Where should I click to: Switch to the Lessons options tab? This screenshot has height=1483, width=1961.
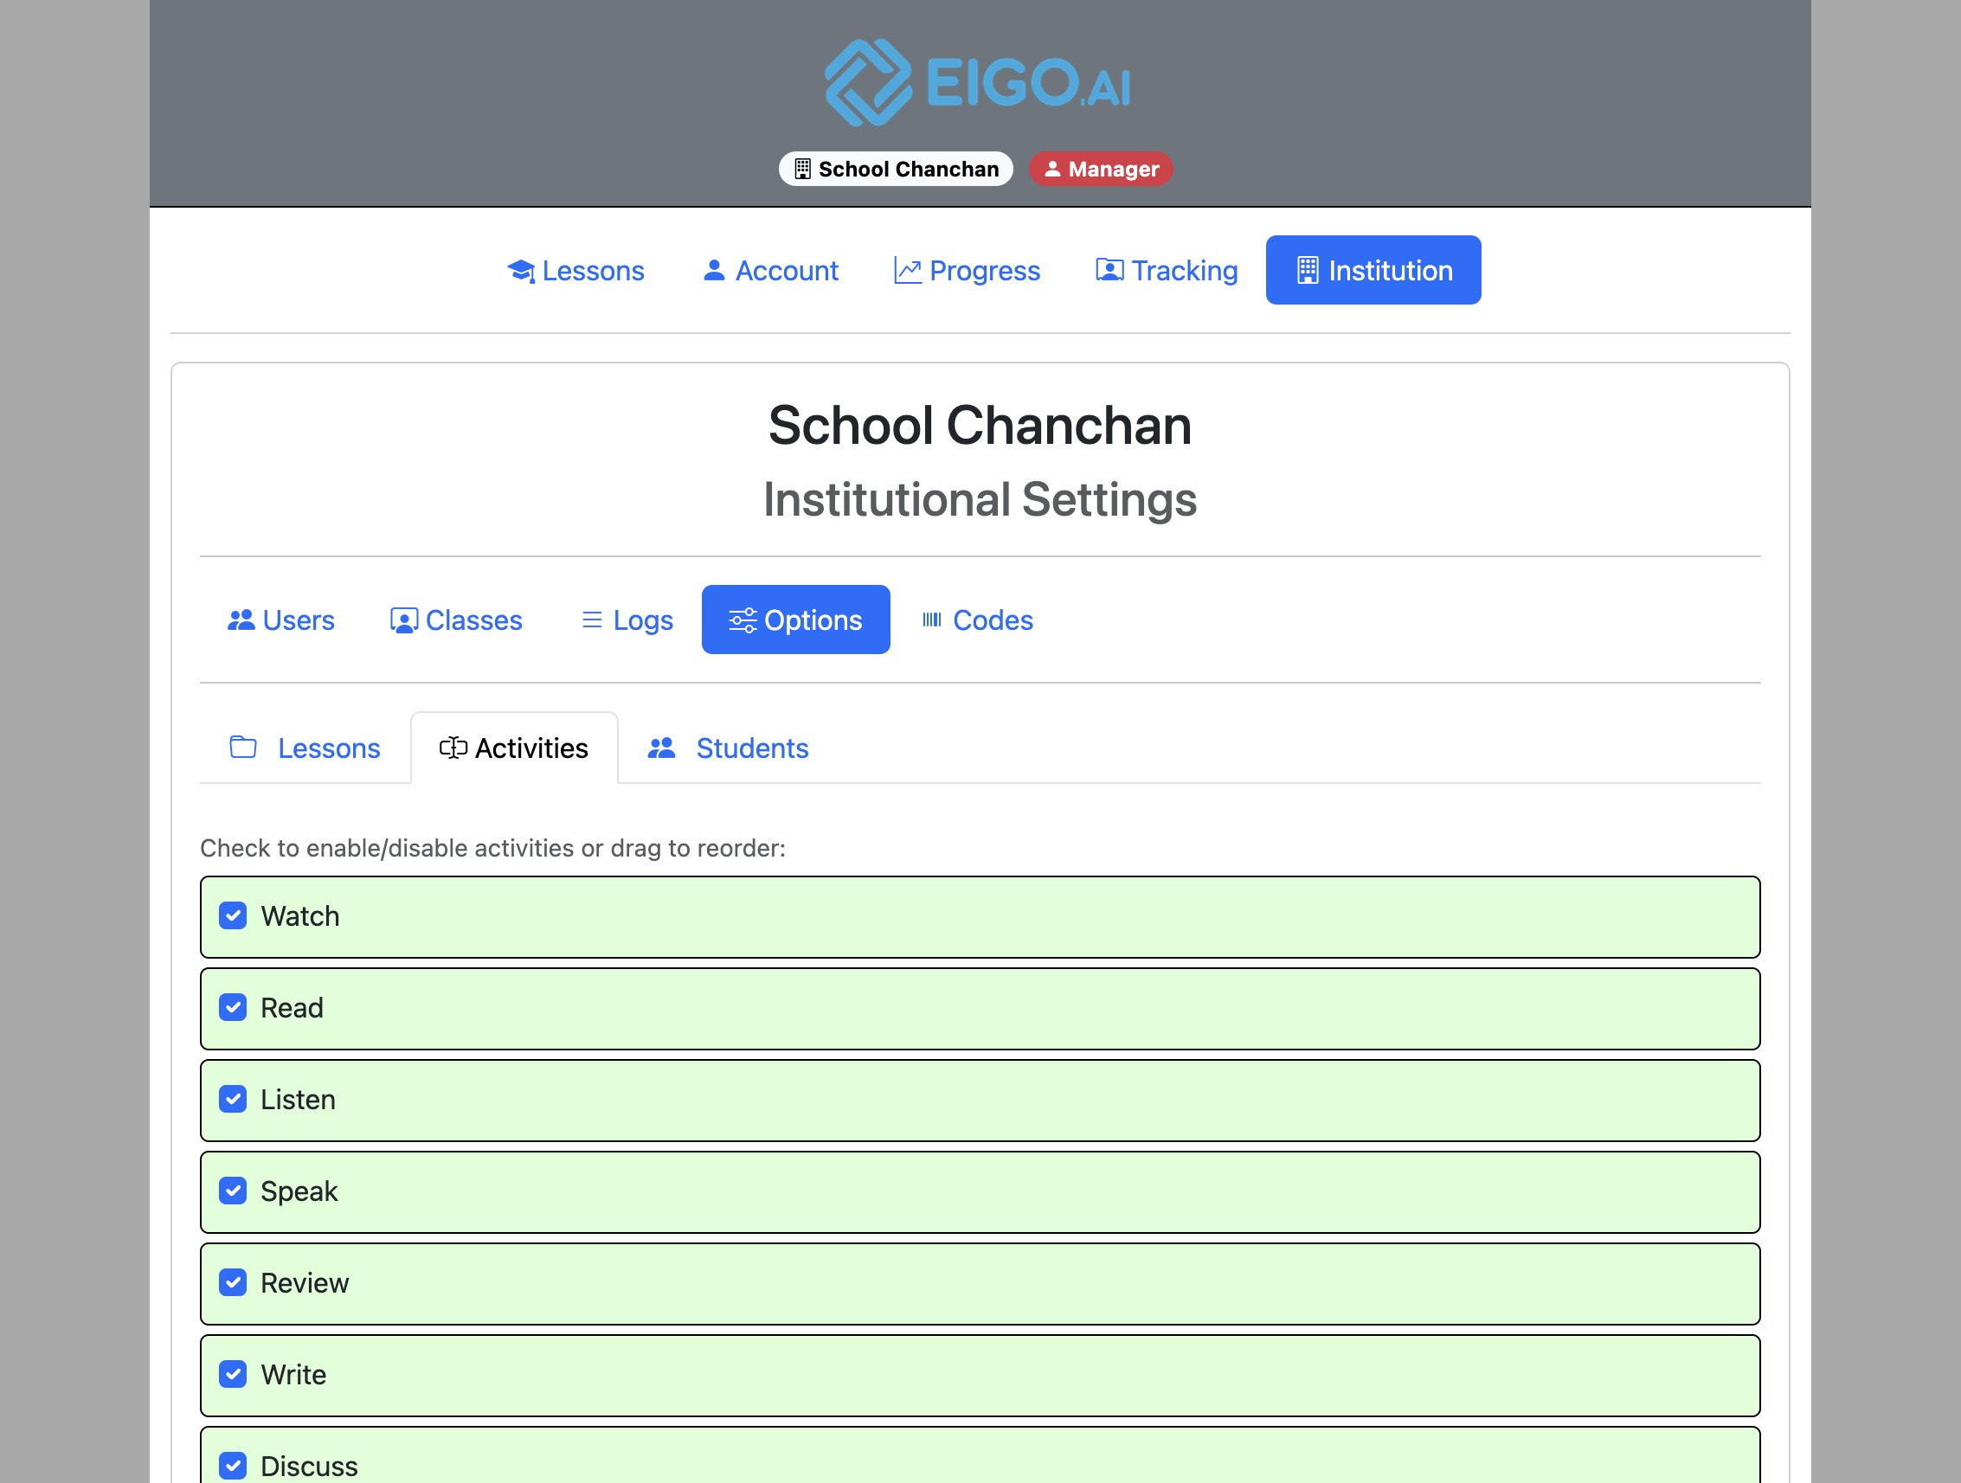305,748
